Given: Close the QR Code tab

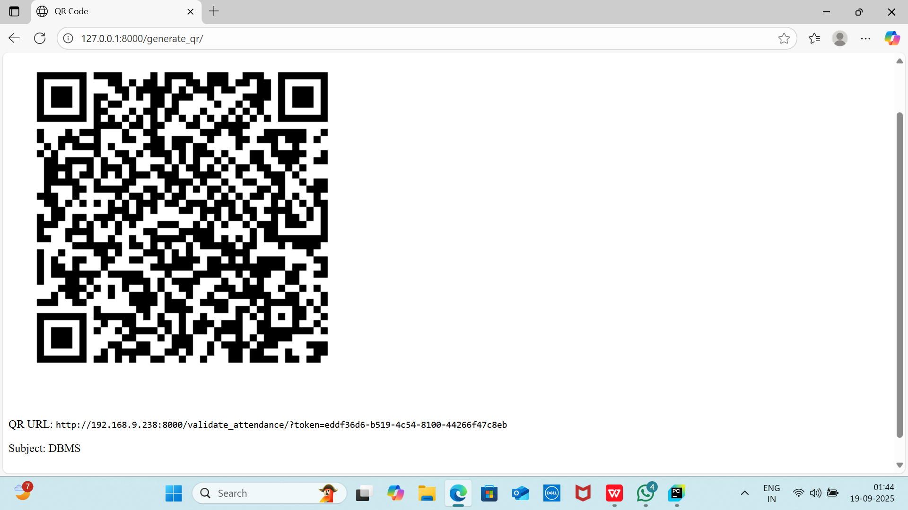Looking at the screenshot, I should pyautogui.click(x=191, y=11).
